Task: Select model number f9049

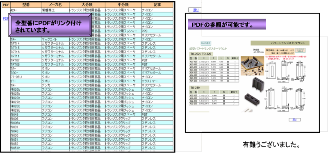Action: coord(26,115)
